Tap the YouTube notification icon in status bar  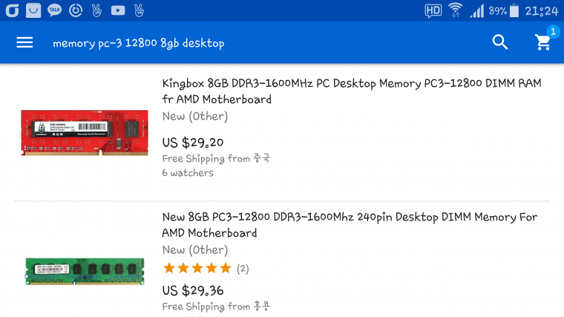click(118, 10)
